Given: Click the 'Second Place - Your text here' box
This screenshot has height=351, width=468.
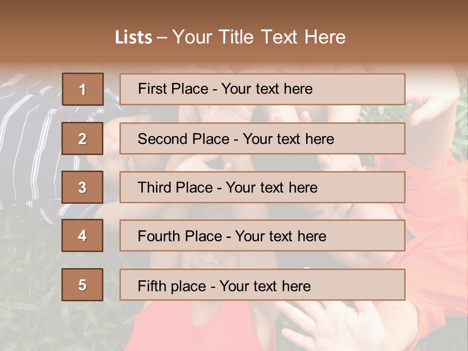Looking at the screenshot, I should pyautogui.click(x=262, y=139).
